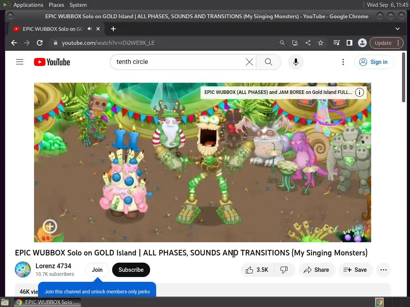The image size is (410, 307).
Task: Click the address bar URL
Action: [x=108, y=43]
